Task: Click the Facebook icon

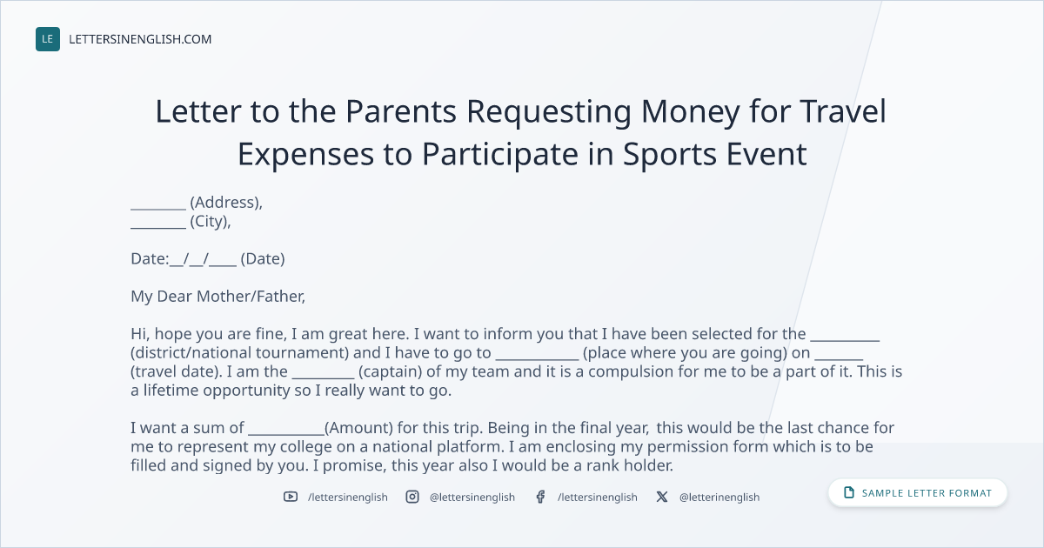Action: click(x=540, y=497)
